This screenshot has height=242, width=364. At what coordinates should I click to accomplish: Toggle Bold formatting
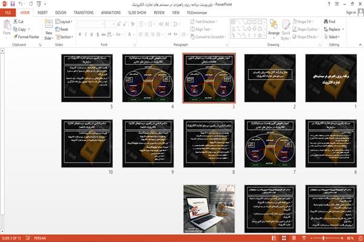(x=79, y=35)
